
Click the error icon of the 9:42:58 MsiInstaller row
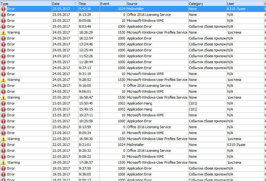coord(3,9)
